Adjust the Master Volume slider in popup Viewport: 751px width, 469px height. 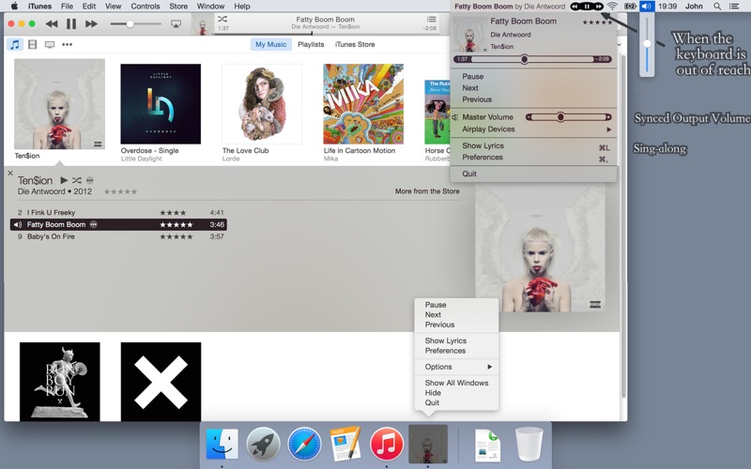[569, 116]
